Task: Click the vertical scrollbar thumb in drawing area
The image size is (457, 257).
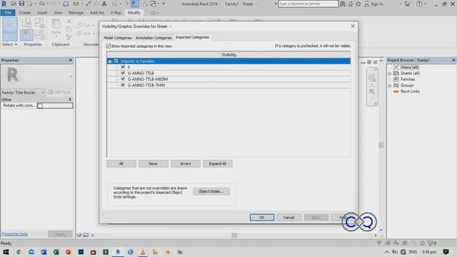Action: 381,145
